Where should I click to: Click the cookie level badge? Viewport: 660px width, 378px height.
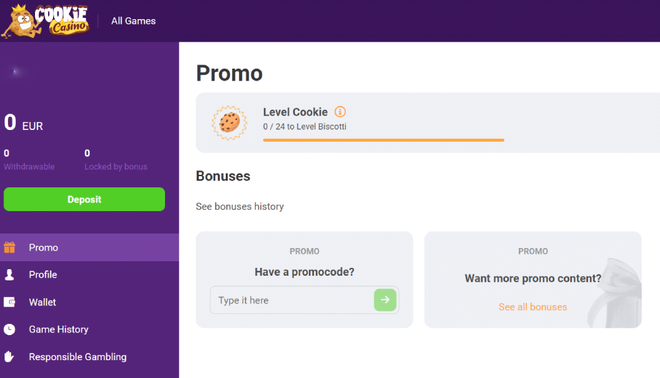[x=229, y=123]
